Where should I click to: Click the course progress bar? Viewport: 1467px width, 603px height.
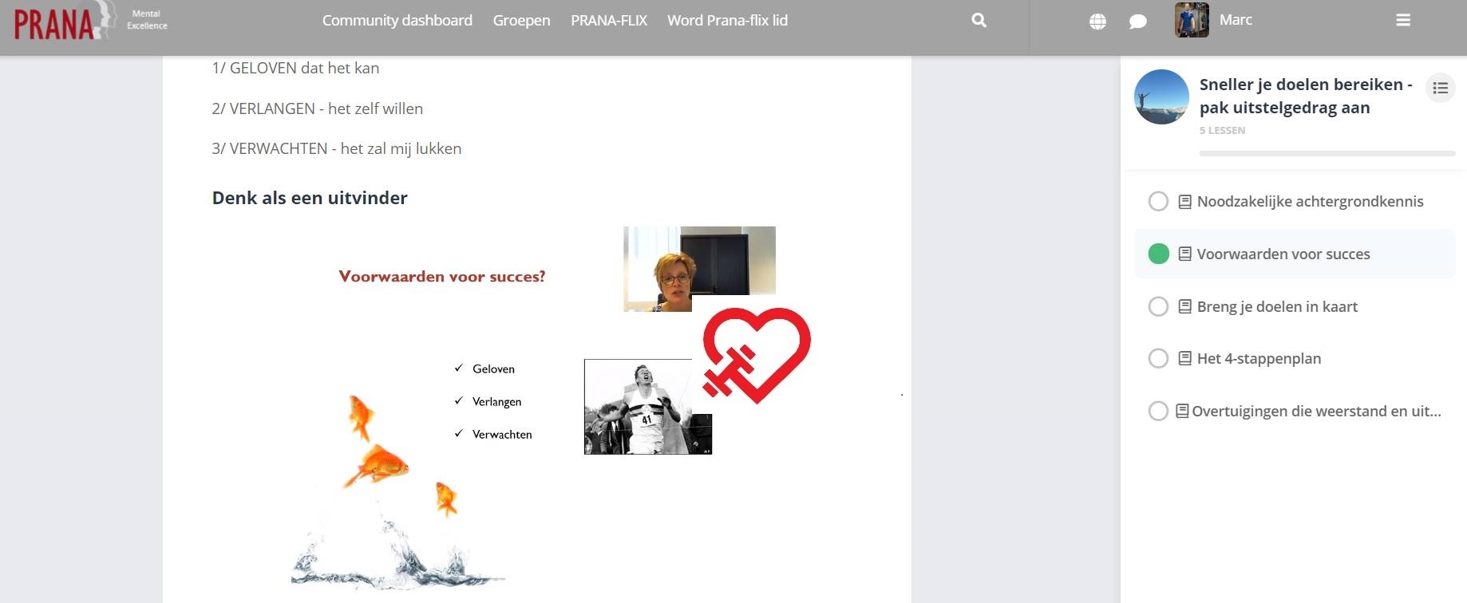pos(1327,153)
